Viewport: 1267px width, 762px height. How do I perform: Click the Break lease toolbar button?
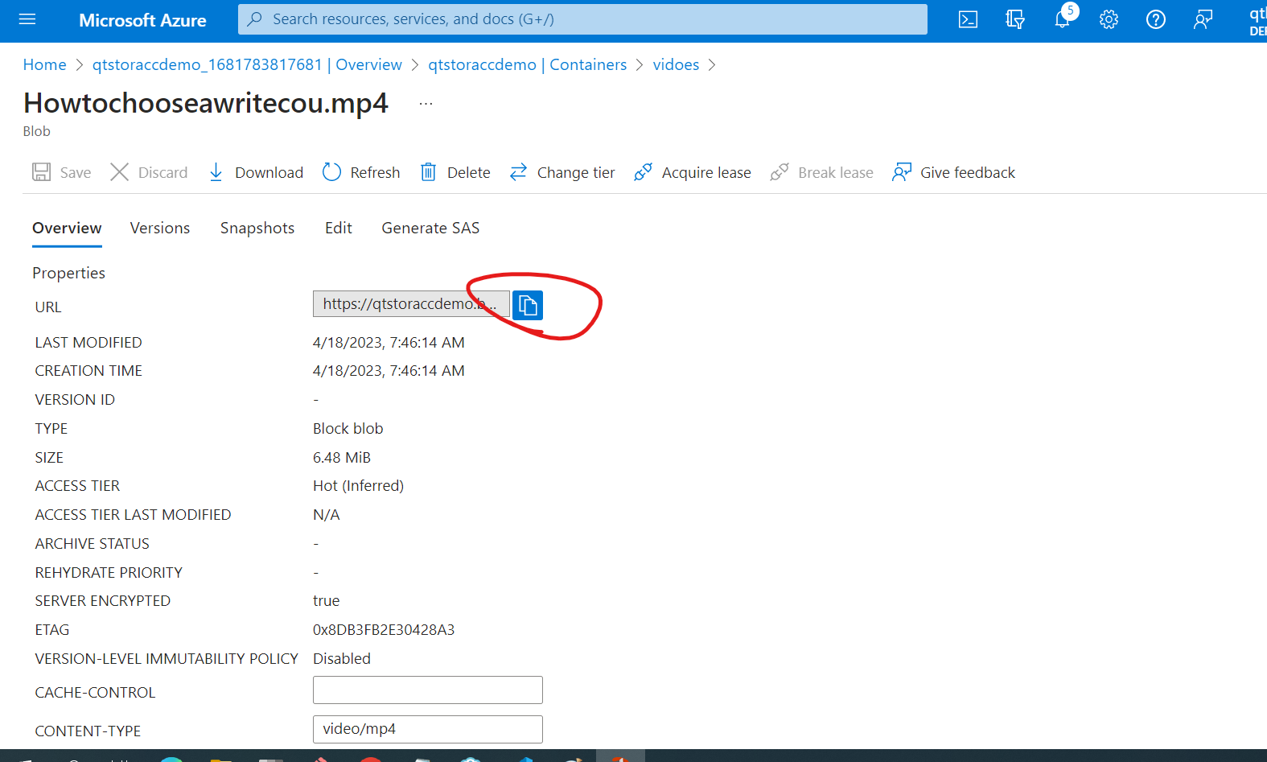pos(821,172)
